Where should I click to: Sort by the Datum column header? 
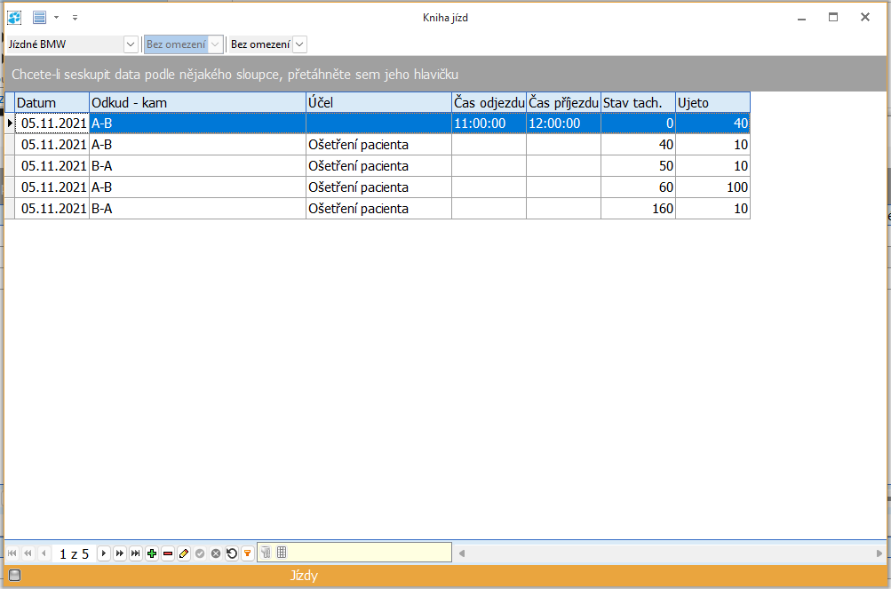[52, 103]
